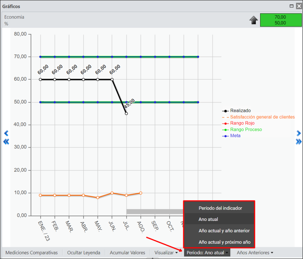Viewport: 303px width, 259px height.
Task: Click the double left arrow icon
Action: (x=6, y=142)
